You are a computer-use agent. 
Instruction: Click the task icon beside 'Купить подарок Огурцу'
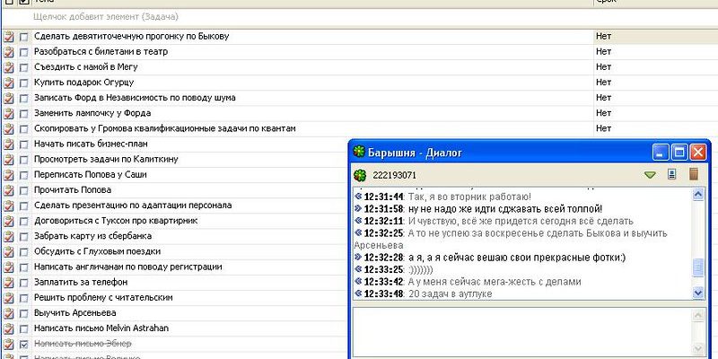pyautogui.click(x=9, y=83)
